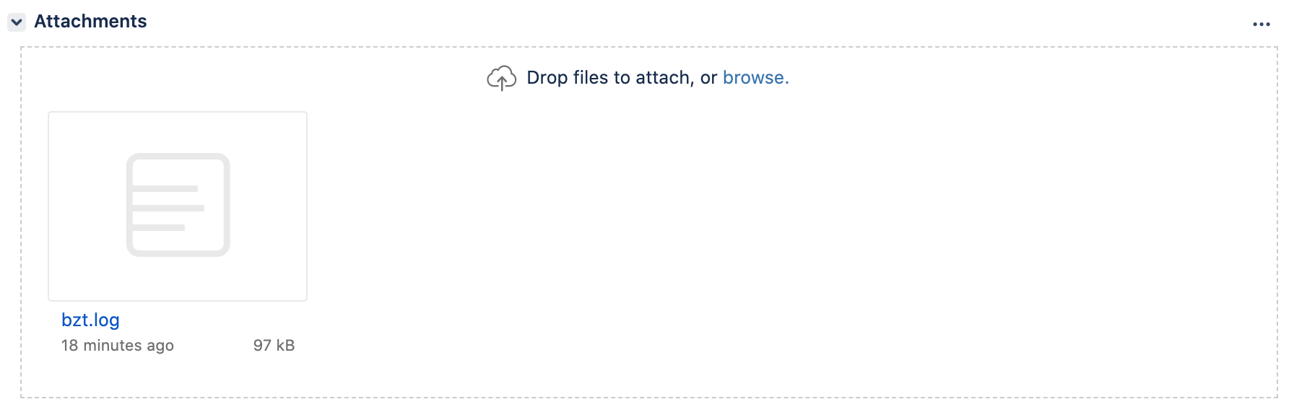Viewport: 1294px width, 407px height.
Task: Click the 97 kB file size label
Action: point(274,346)
